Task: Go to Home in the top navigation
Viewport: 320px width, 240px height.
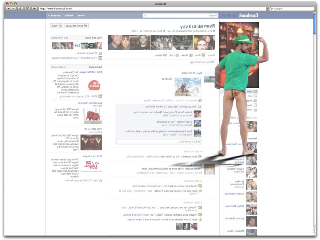Action: click(81, 16)
